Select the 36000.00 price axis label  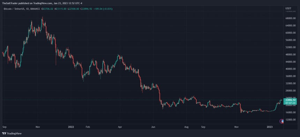point(291,76)
